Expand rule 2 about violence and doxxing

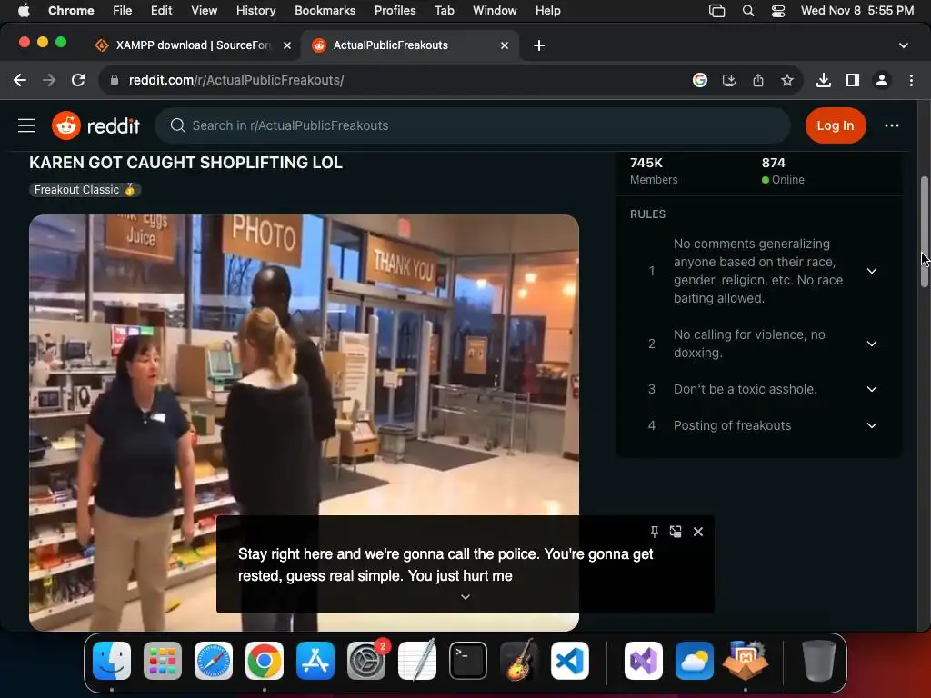pyautogui.click(x=872, y=344)
